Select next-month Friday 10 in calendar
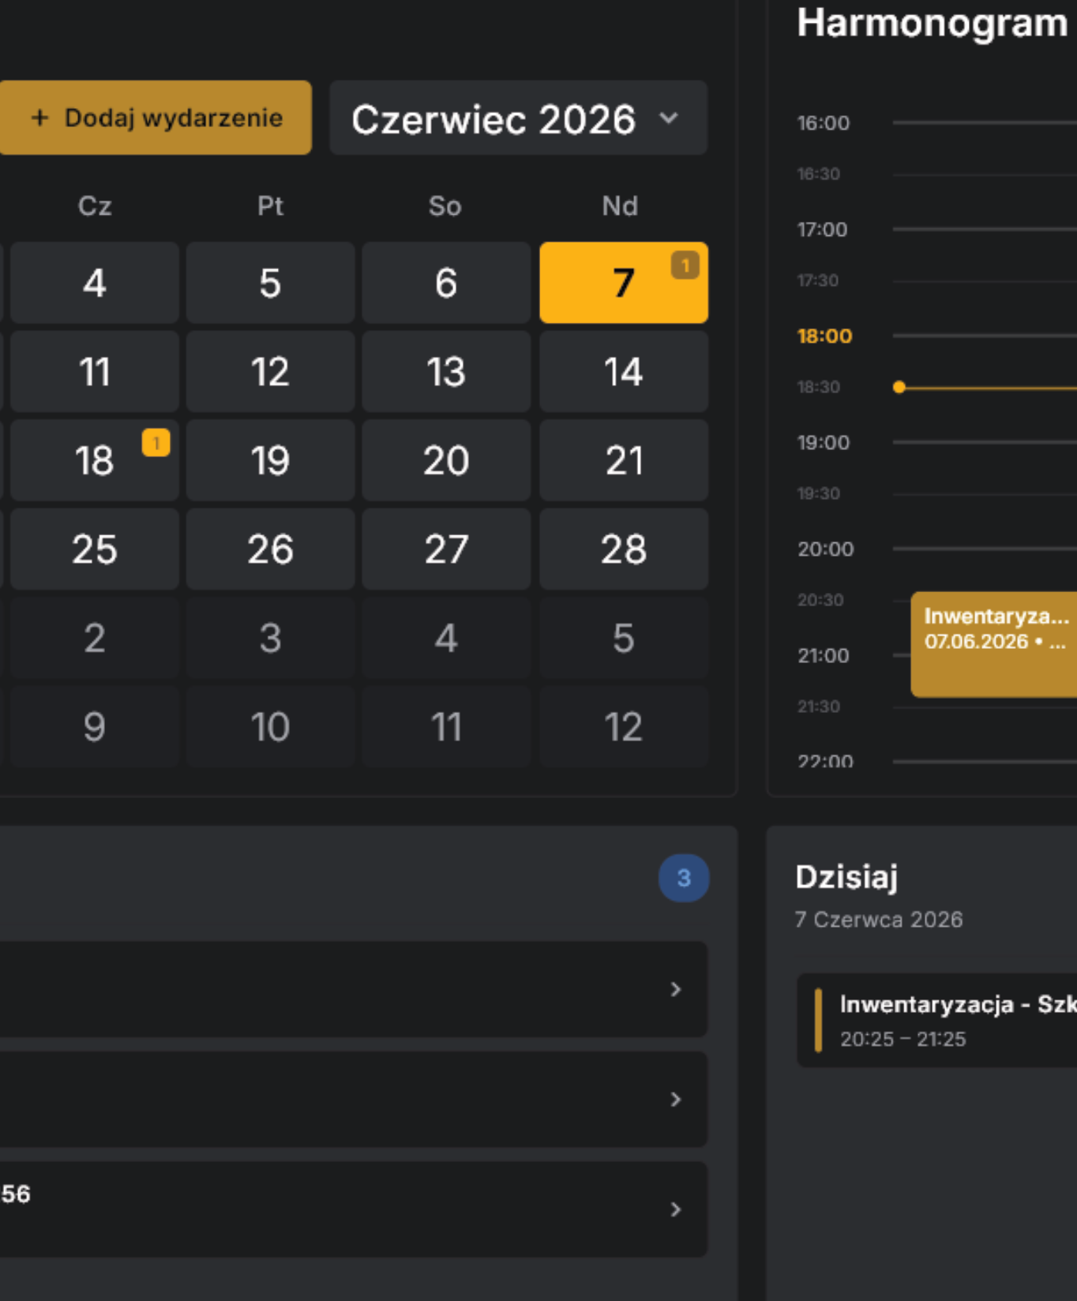Image resolution: width=1077 pixels, height=1301 pixels. (x=270, y=726)
